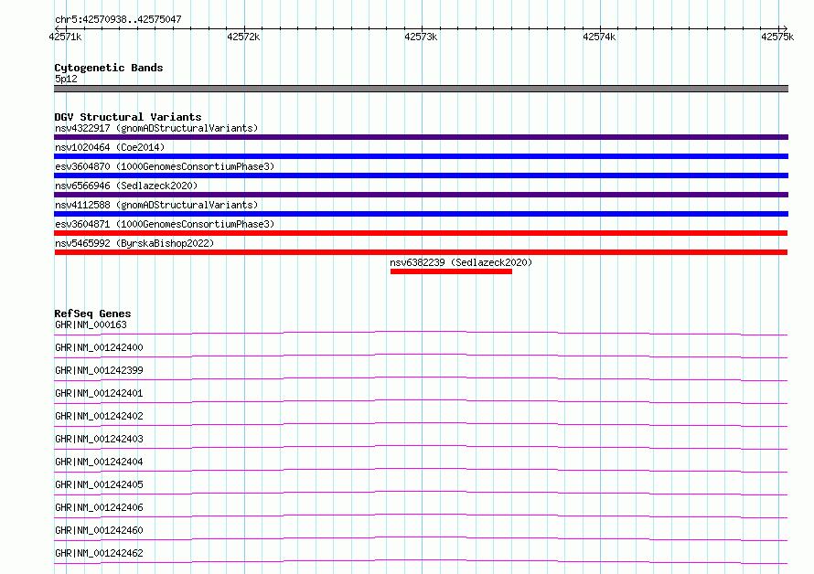The width and height of the screenshot is (814, 574).
Task: Click the blue bar under esv3604870
Action: 421,175
